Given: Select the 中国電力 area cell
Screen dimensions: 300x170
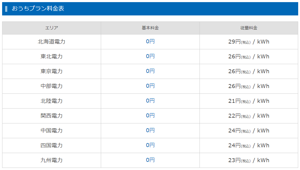Looking at the screenshot, I should tap(51, 131).
